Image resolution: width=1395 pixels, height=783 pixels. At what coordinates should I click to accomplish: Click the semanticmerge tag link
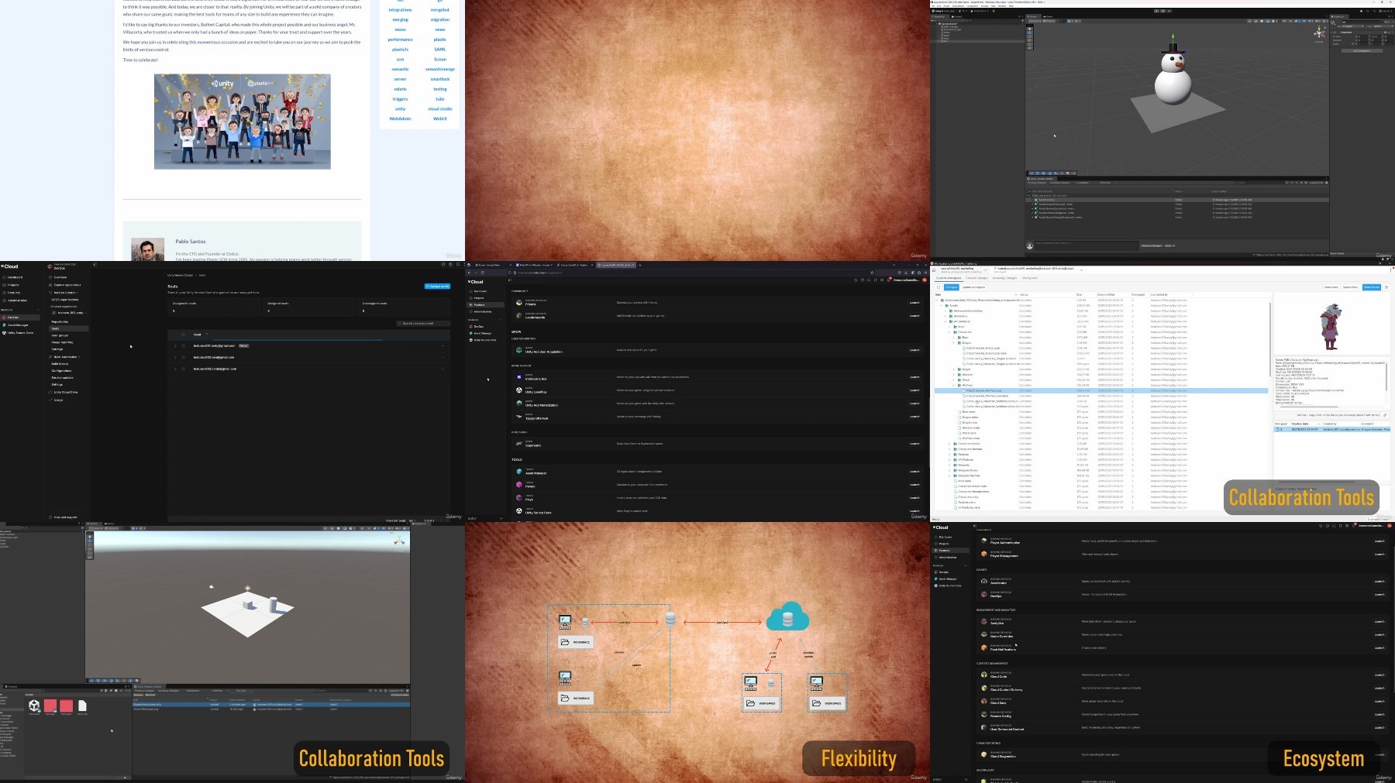pyautogui.click(x=440, y=69)
